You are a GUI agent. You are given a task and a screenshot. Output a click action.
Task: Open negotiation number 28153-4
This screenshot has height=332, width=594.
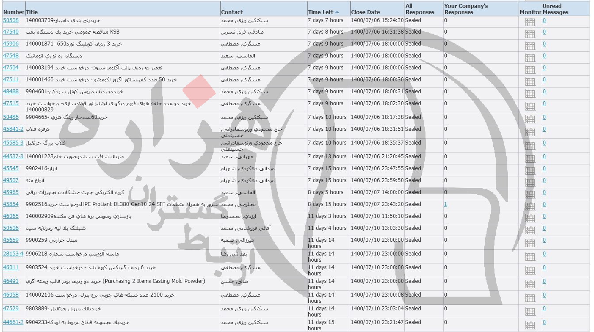[13, 254]
